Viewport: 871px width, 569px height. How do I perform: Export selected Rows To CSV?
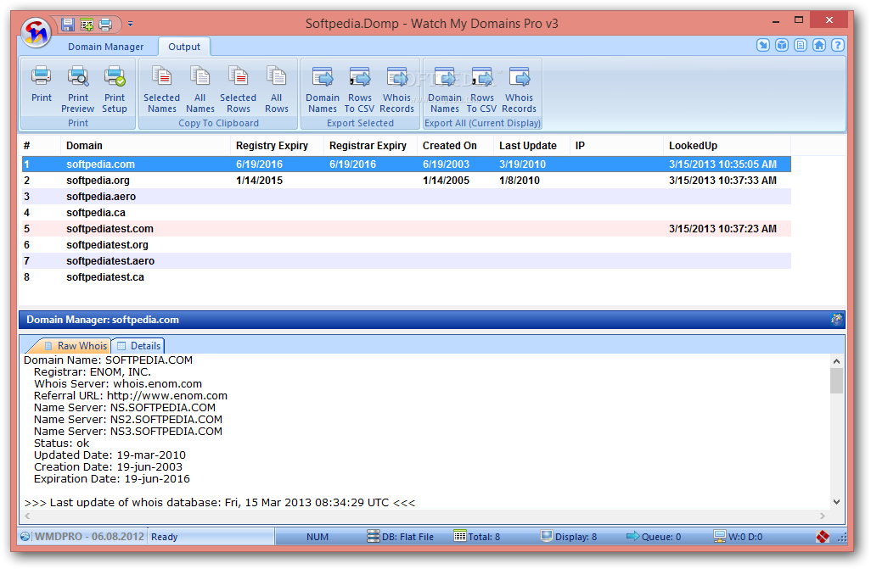pyautogui.click(x=359, y=89)
